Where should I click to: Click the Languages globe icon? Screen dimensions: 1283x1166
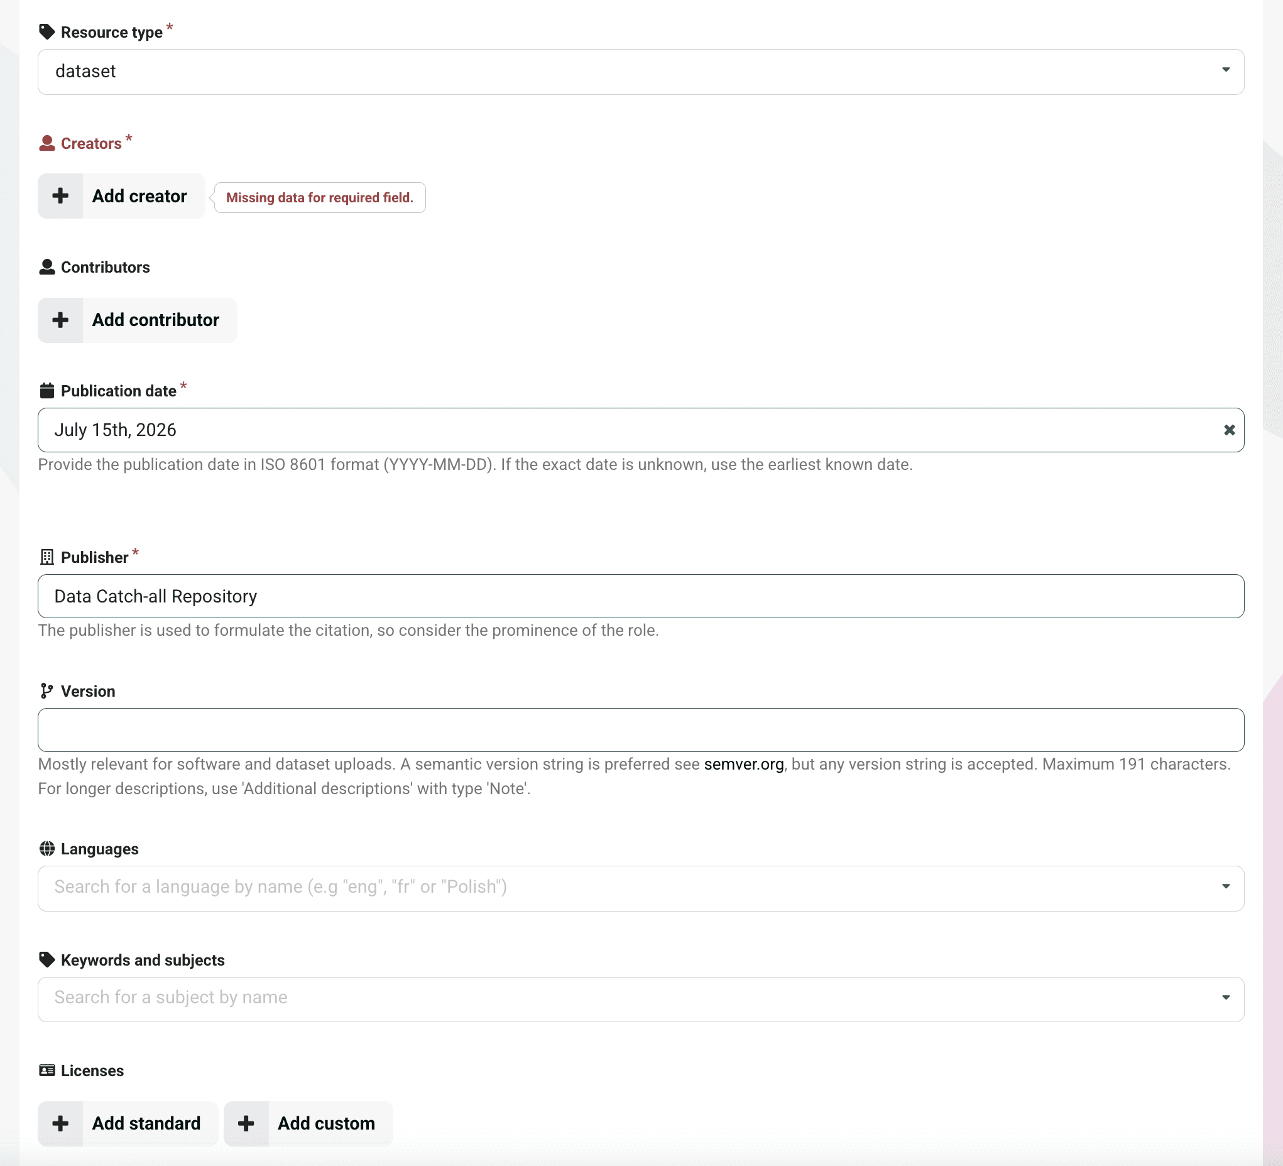46,849
